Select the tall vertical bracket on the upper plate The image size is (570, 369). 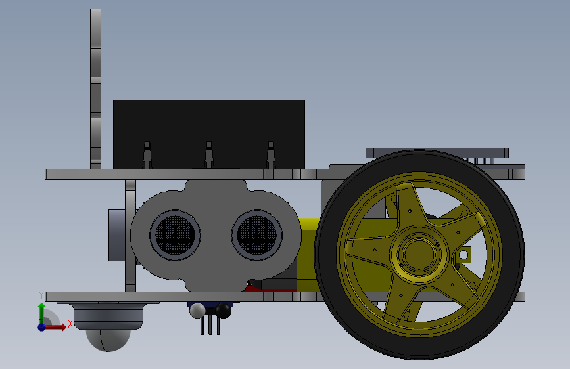(95, 89)
